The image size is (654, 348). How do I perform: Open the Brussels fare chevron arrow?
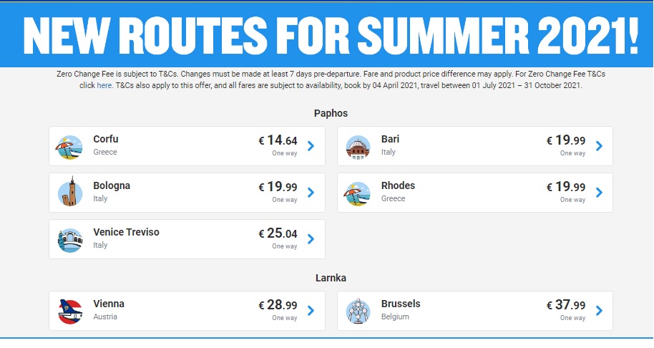(x=599, y=311)
